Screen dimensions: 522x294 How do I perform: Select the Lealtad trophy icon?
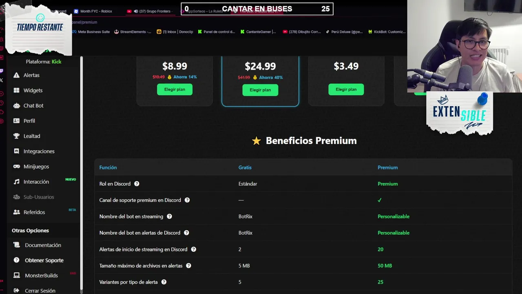16,136
